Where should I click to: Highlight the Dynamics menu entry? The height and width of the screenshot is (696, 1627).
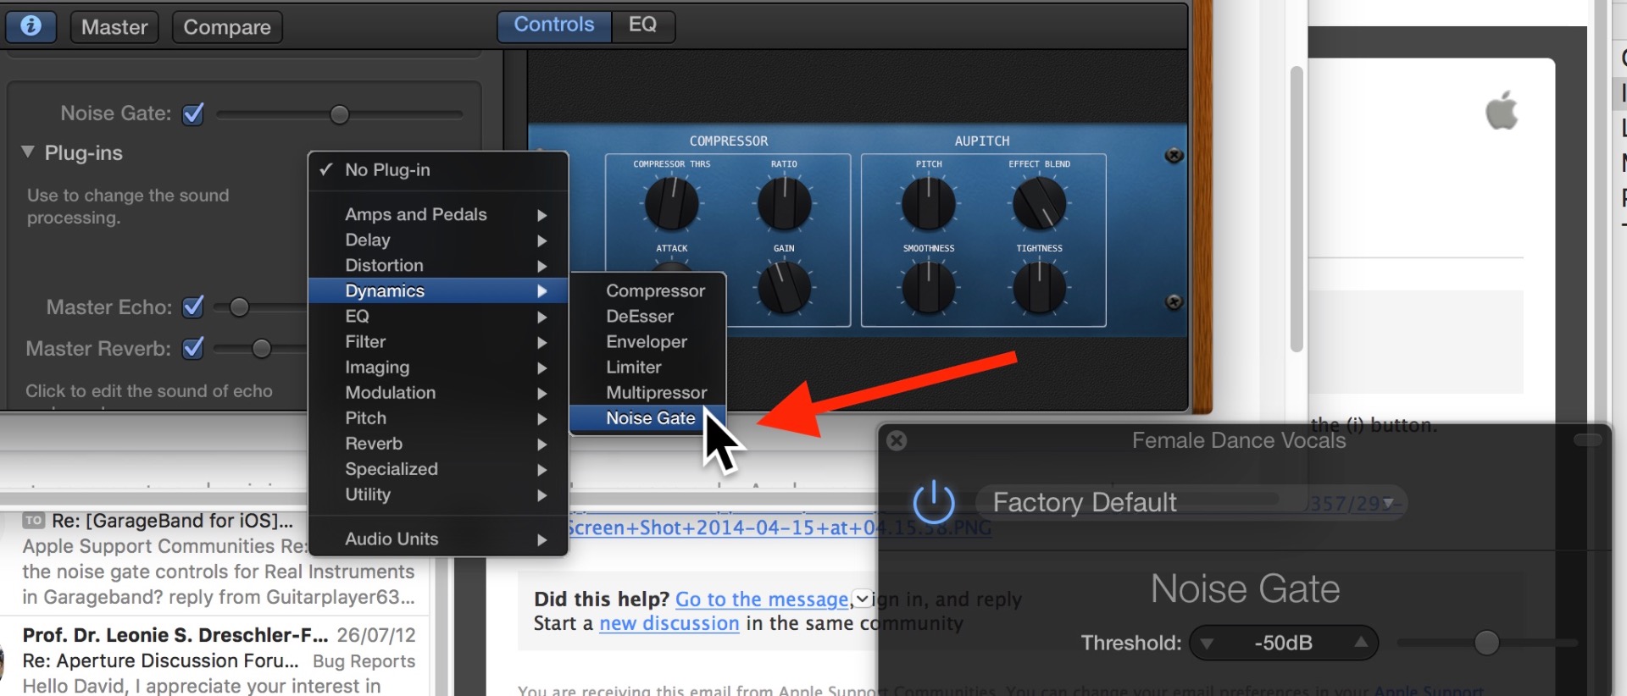click(438, 290)
